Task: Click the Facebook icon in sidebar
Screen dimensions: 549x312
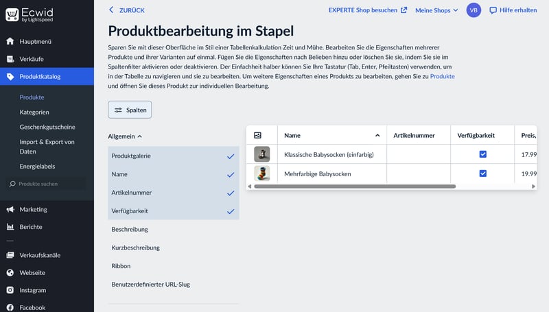Action: 10,308
